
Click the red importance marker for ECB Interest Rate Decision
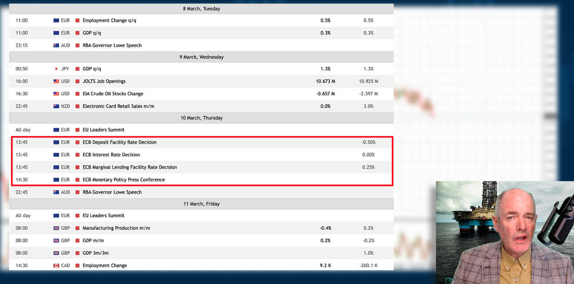[x=77, y=155]
